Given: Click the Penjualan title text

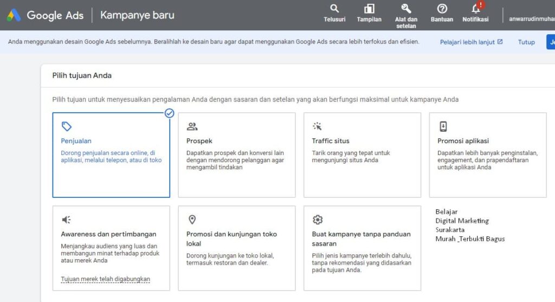Looking at the screenshot, I should (x=76, y=141).
